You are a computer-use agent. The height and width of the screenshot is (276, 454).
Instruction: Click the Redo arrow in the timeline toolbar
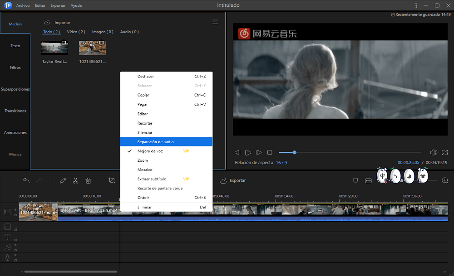click(x=39, y=181)
